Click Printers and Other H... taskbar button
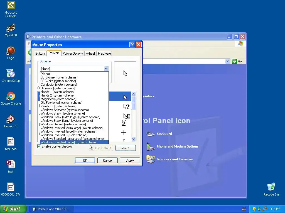Screen dimensions: 285x213 52,209
